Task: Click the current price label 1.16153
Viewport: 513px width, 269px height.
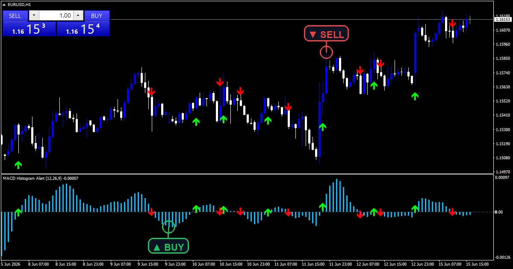Action: click(502, 19)
